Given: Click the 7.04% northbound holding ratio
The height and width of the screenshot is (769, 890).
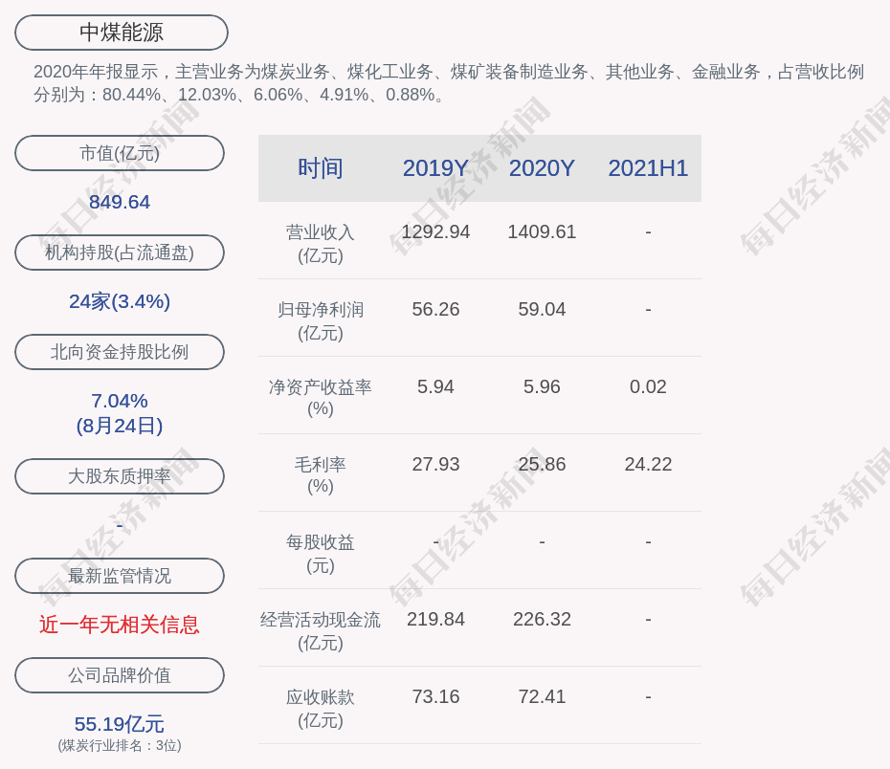Looking at the screenshot, I should (120, 401).
